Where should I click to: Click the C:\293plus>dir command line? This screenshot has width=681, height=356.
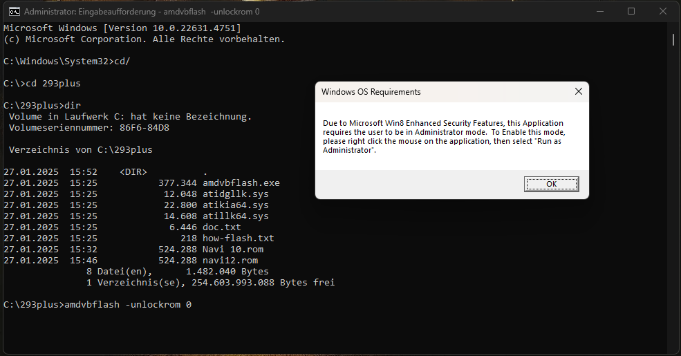click(x=42, y=106)
